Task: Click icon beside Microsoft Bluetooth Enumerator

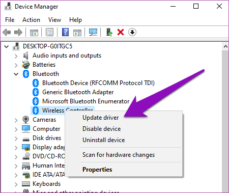Action: click(36, 101)
